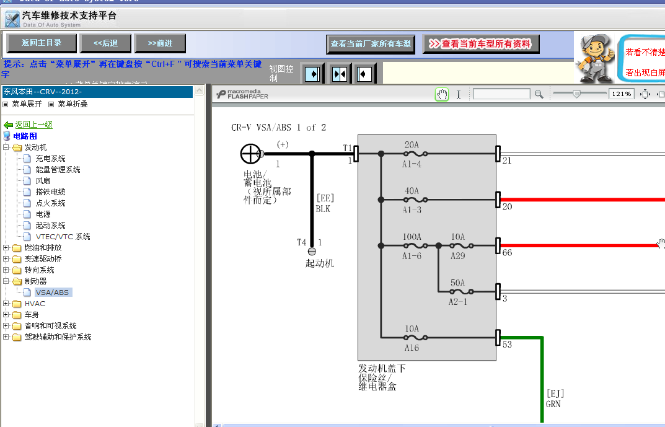Click the 充电系统 document icon
The width and height of the screenshot is (665, 427).
click(27, 159)
